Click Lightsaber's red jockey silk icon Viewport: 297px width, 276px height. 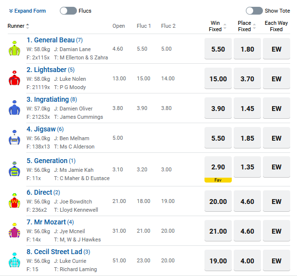14,78
